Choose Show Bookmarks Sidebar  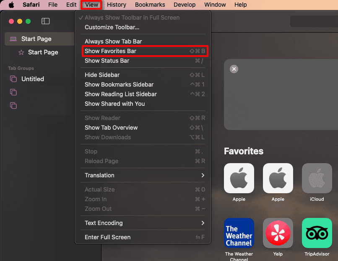(x=143, y=85)
